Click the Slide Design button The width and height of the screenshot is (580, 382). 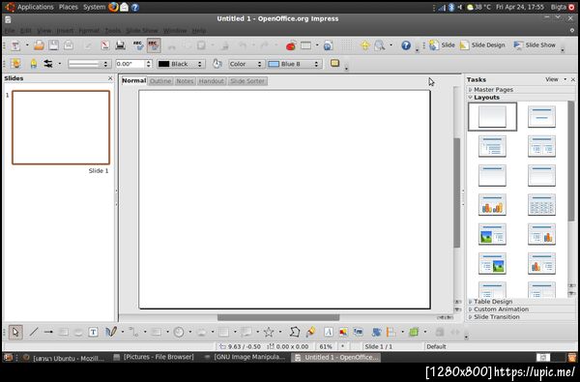coord(482,44)
